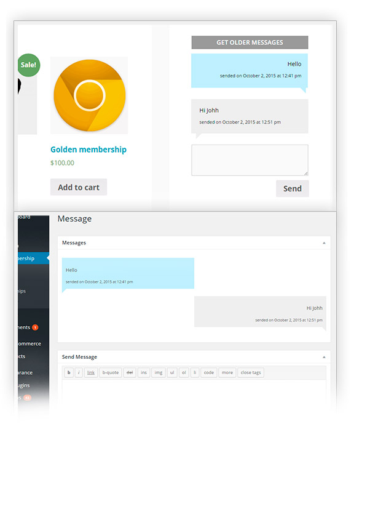Open the Products sidebar menu
Image resolution: width=370 pixels, height=517 pixels.
point(22,356)
